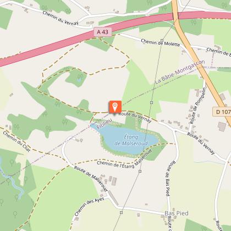Click the pylon square below Chemin de l'Étang
The width and height of the screenshot is (231, 231).
click(x=140, y=171)
